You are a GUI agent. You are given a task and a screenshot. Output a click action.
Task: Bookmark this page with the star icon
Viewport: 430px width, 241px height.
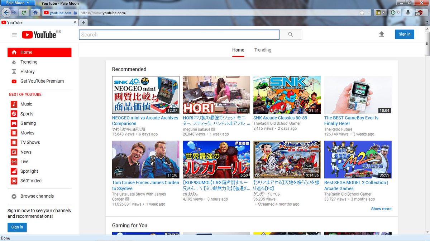click(x=362, y=13)
